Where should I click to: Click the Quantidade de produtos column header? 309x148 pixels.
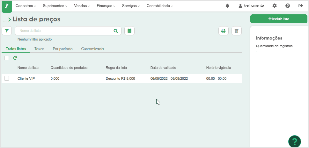click(69, 68)
